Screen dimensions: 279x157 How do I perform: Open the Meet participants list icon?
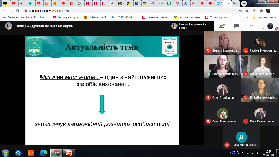pyautogui.click(x=222, y=26)
